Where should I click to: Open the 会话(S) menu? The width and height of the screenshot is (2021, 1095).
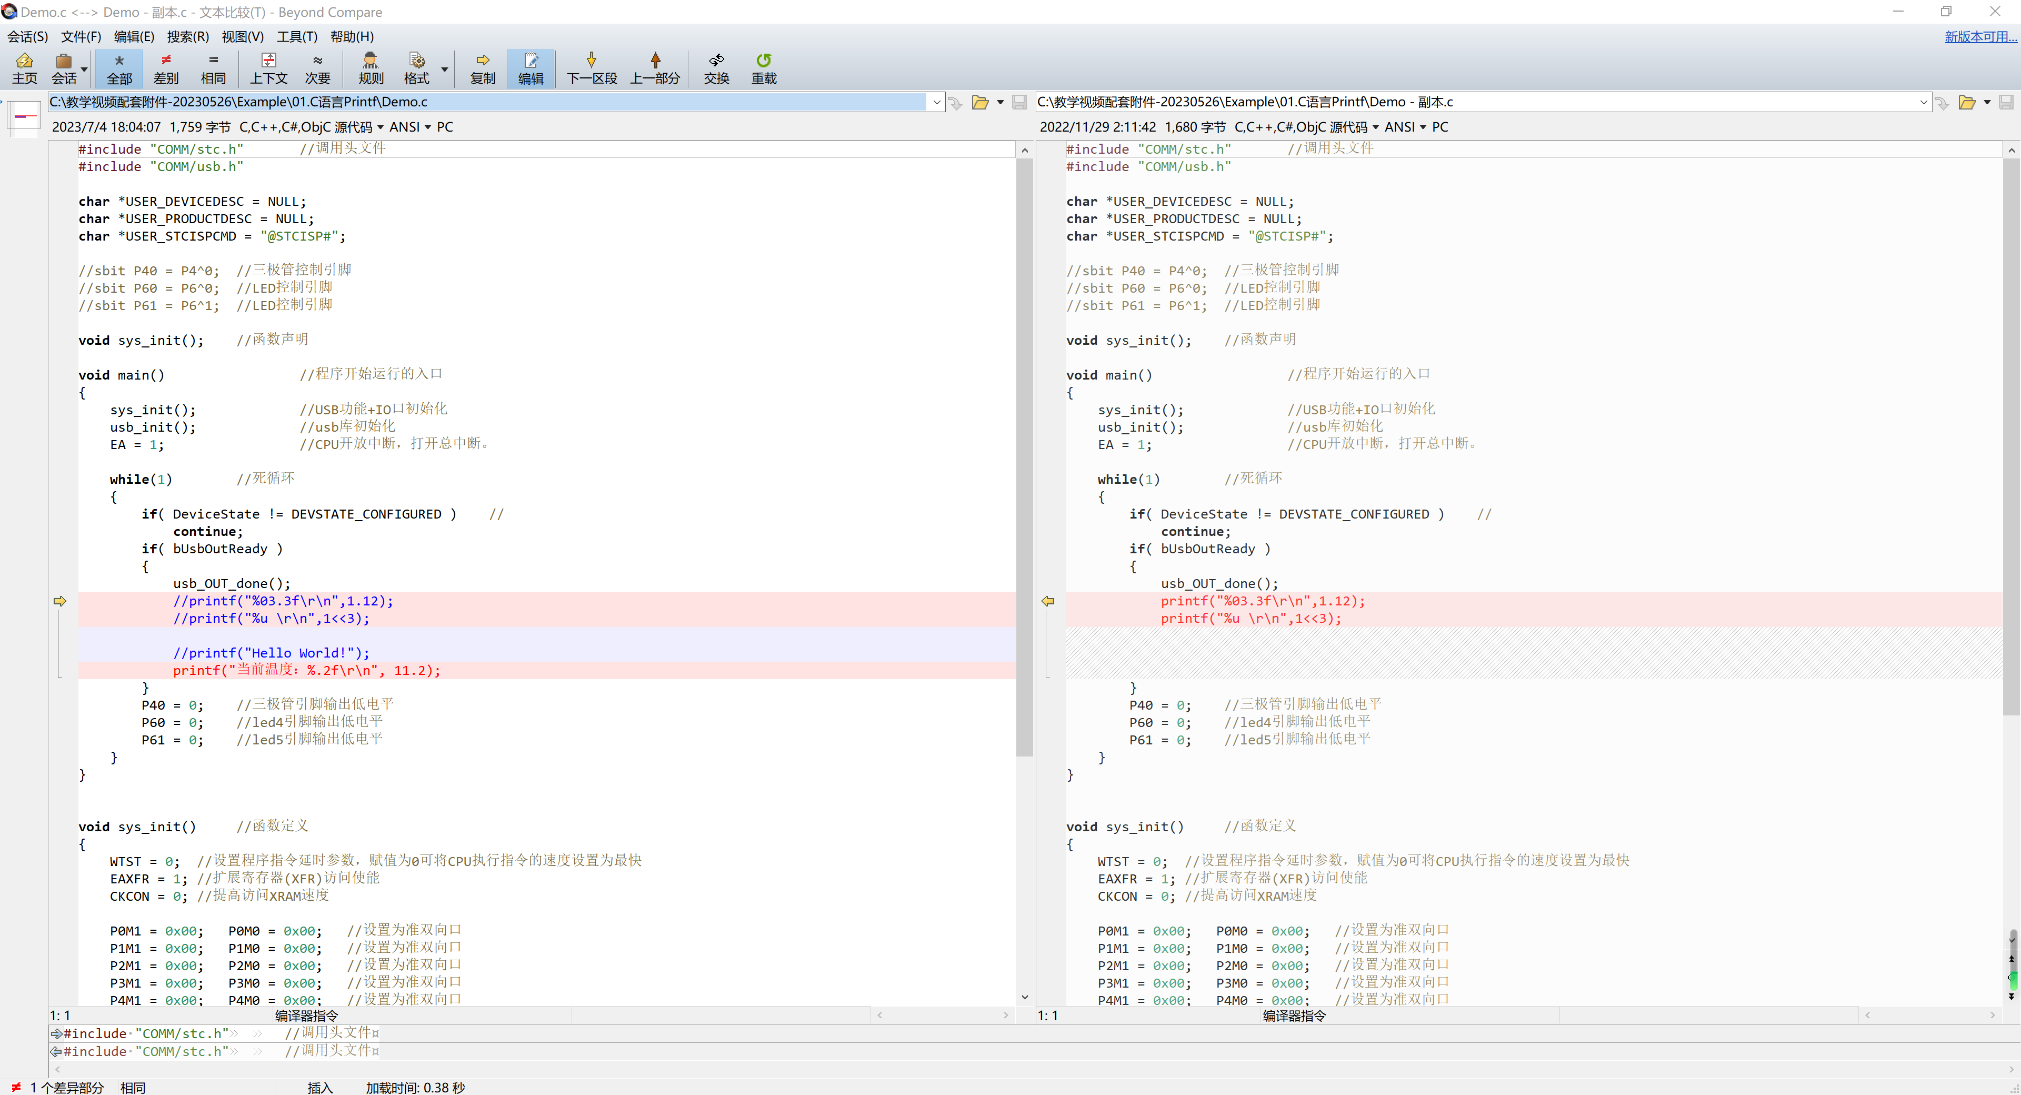[x=27, y=36]
